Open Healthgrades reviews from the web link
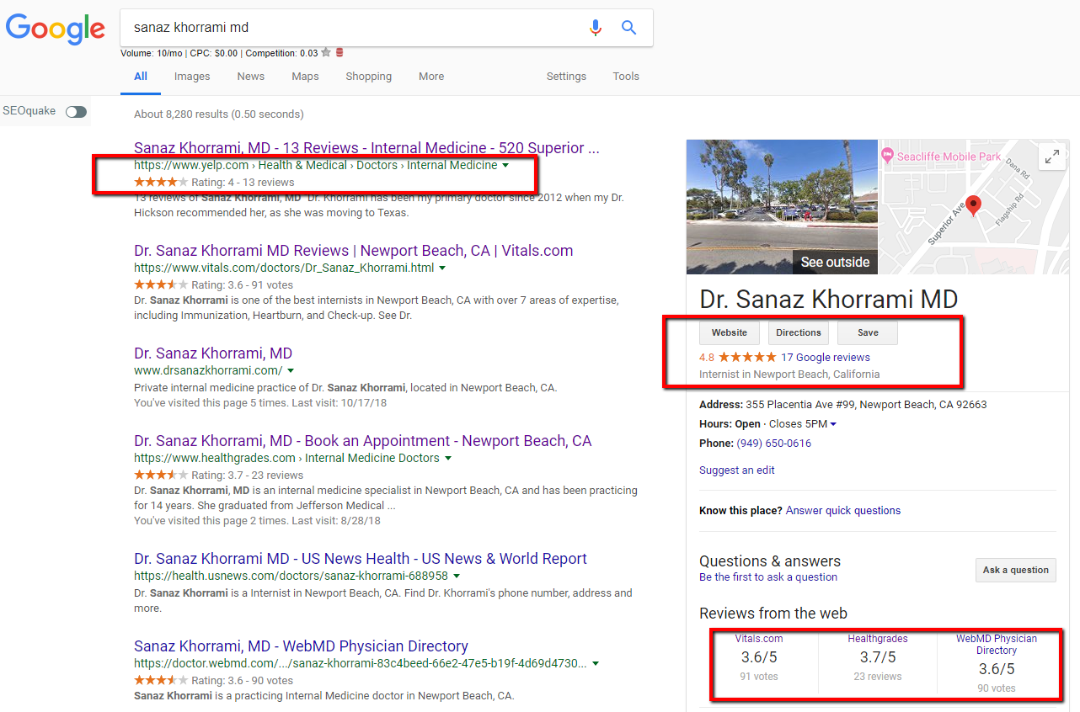1080x712 pixels. point(878,639)
